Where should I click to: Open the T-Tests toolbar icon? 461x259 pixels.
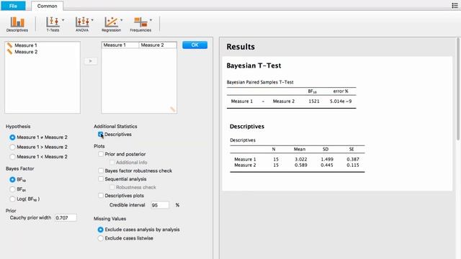[53, 24]
